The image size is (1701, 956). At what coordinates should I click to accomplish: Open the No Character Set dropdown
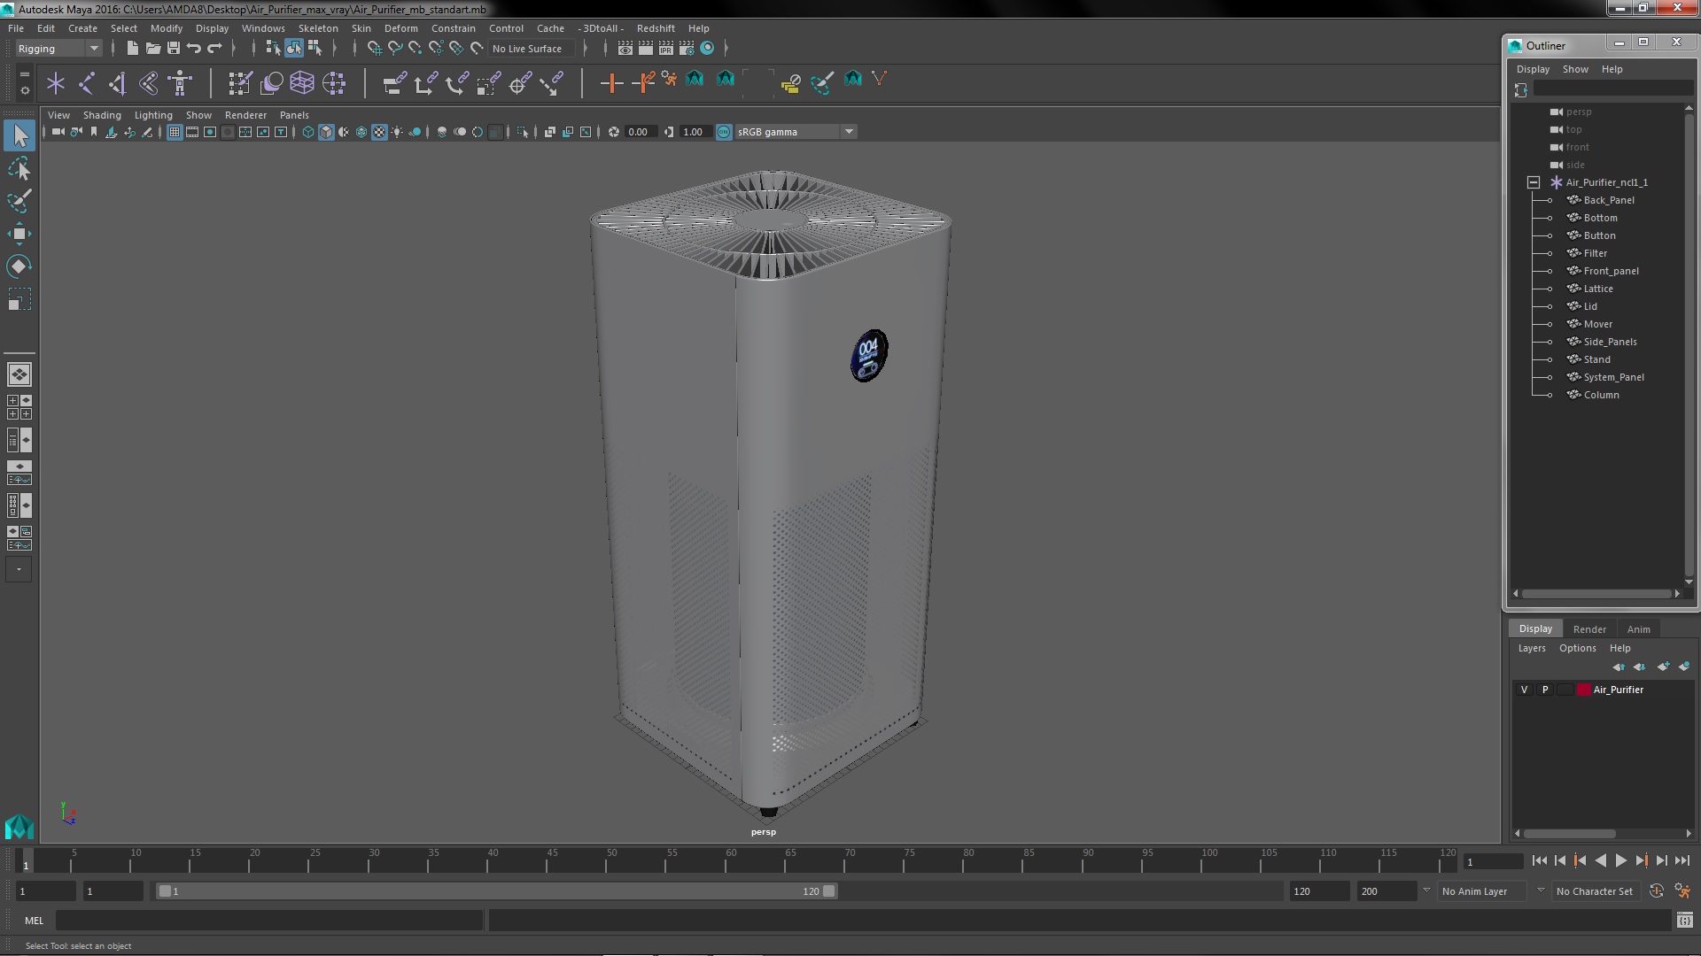[x=1595, y=891]
